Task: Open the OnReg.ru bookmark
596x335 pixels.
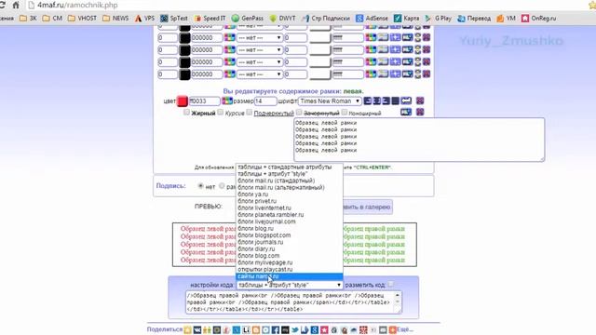Action: [x=538, y=19]
